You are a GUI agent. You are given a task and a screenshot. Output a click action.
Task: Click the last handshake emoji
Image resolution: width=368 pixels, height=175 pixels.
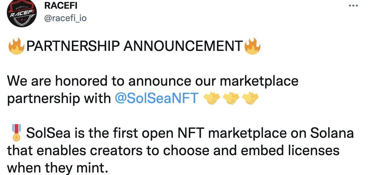point(251,99)
